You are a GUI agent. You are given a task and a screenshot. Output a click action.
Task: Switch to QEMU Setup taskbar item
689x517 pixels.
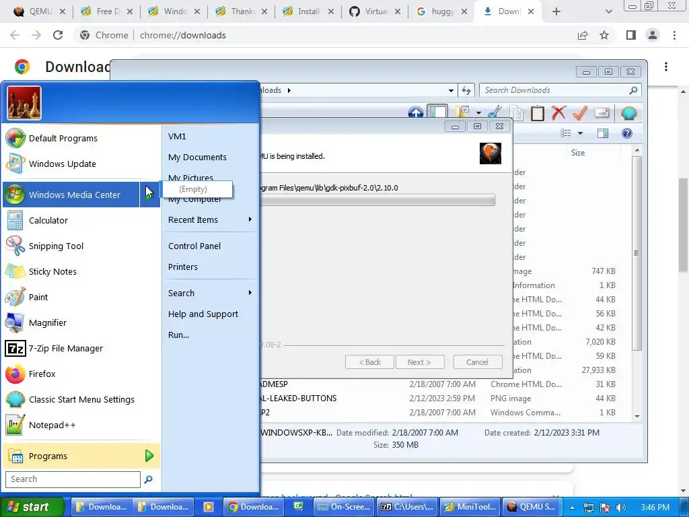(531, 507)
